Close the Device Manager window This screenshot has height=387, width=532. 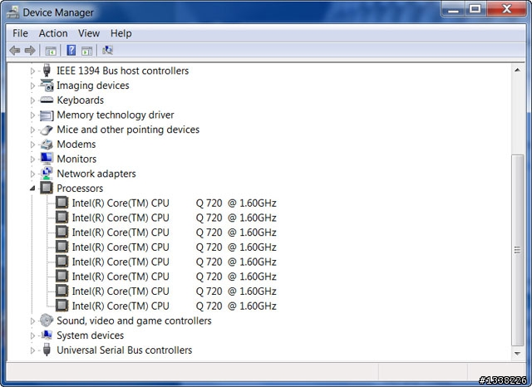point(507,9)
